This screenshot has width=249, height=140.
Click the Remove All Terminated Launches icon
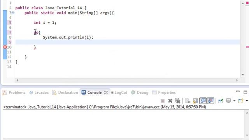[x=178, y=101]
